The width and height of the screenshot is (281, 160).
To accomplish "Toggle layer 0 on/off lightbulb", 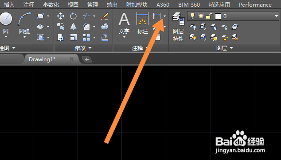I will 192,16.
